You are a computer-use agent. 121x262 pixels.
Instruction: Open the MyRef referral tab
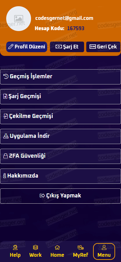(81, 251)
